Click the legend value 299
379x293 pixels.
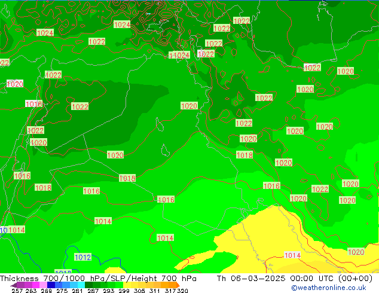click(x=124, y=291)
